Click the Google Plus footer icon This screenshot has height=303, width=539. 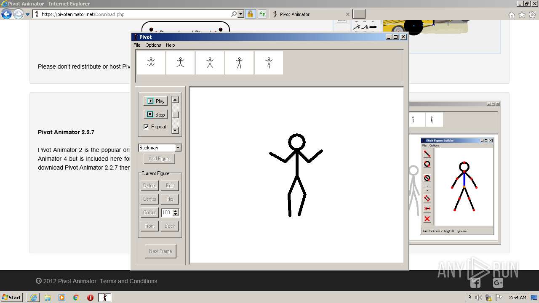coord(498,283)
